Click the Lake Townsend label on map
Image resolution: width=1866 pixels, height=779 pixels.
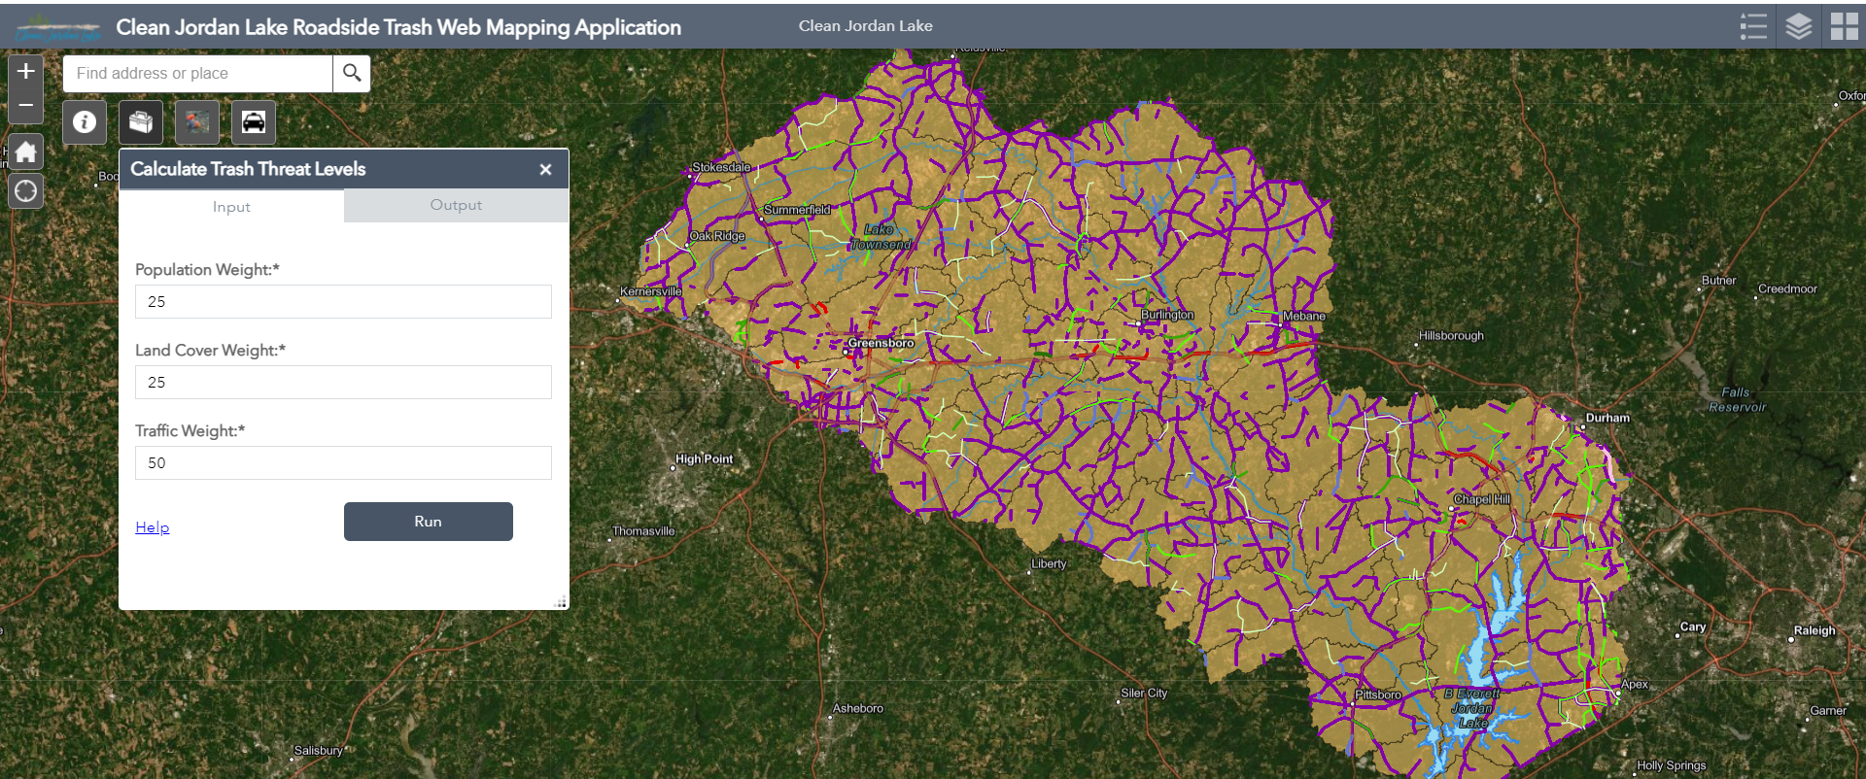[x=881, y=237]
